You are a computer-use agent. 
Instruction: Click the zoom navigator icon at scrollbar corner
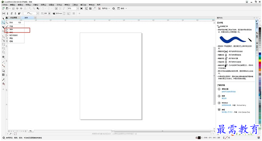214,131
